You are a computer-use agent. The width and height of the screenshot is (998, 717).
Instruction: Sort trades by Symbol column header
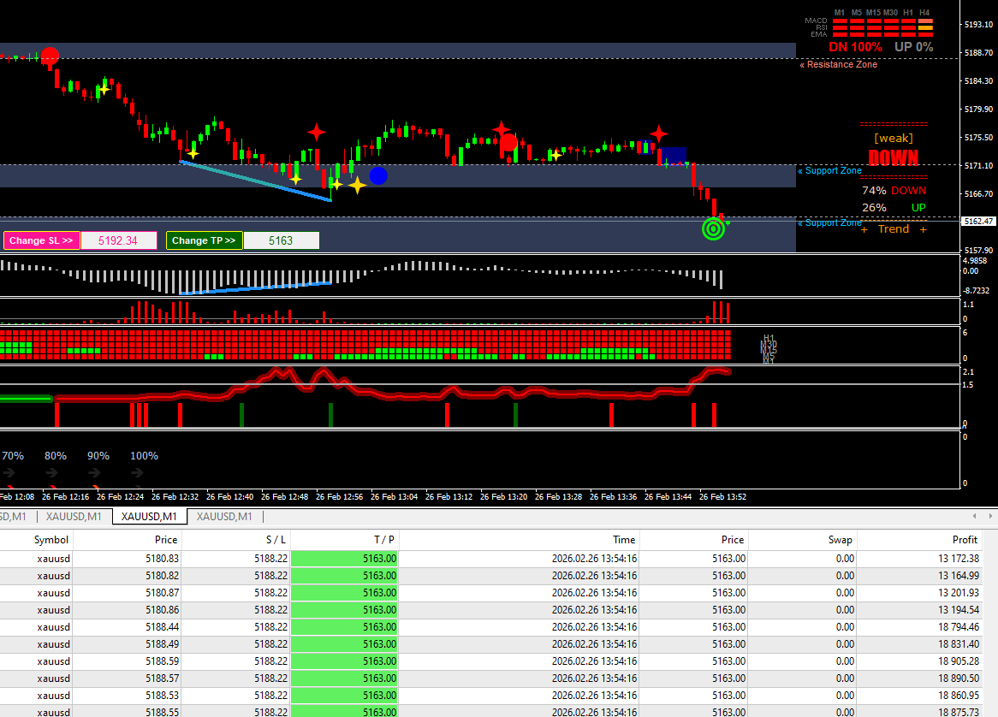click(50, 540)
